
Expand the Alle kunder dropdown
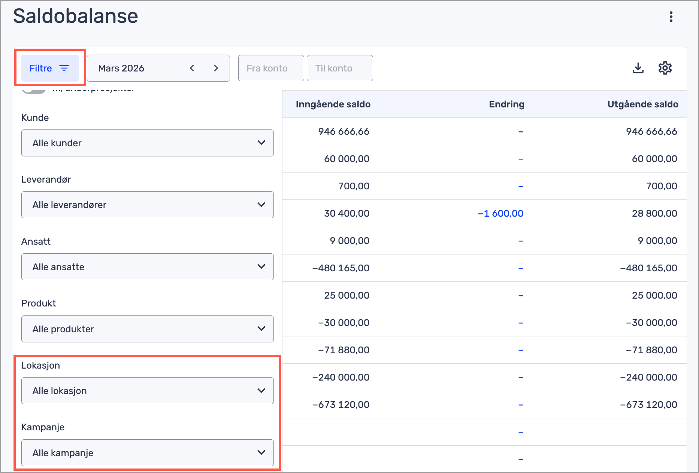[147, 143]
